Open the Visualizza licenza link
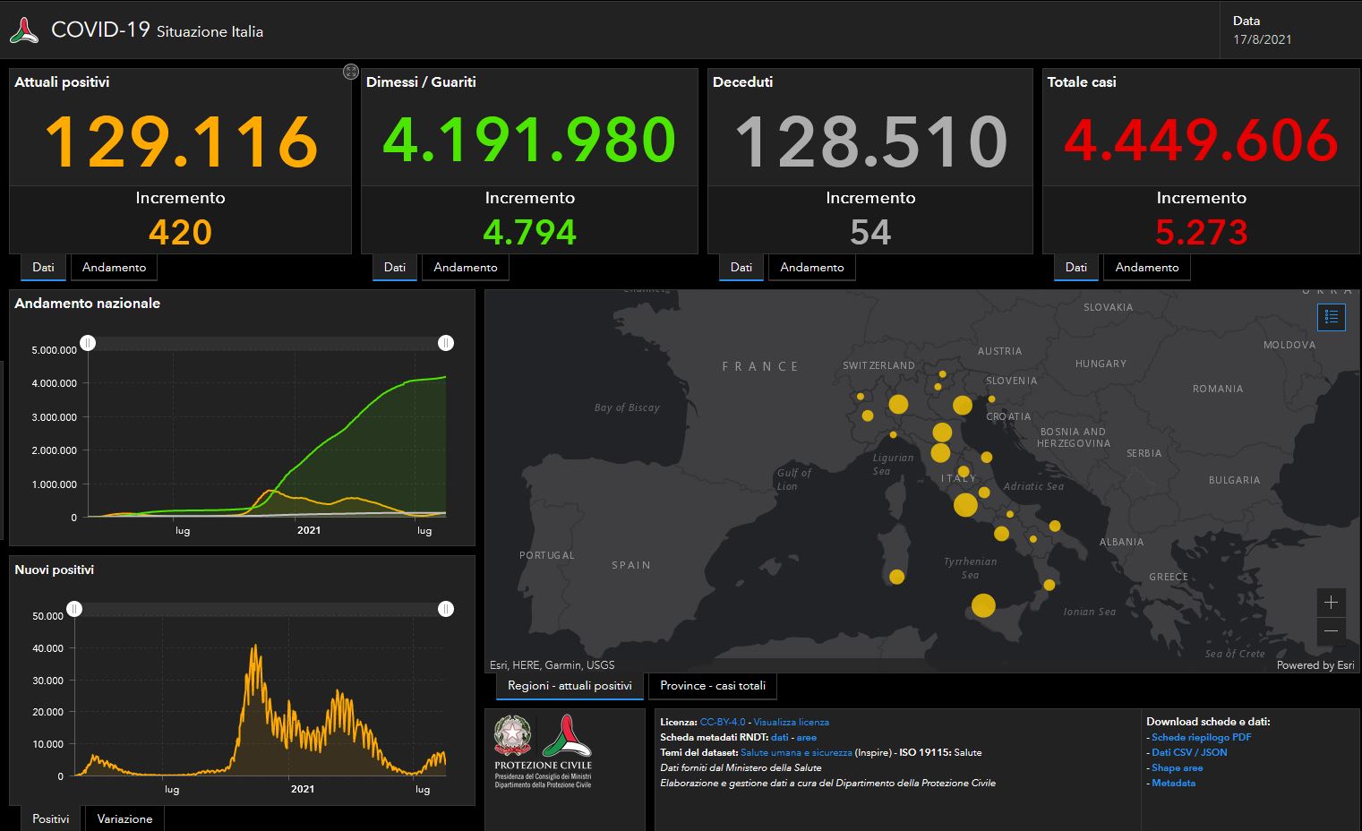The width and height of the screenshot is (1362, 831). pos(792,722)
